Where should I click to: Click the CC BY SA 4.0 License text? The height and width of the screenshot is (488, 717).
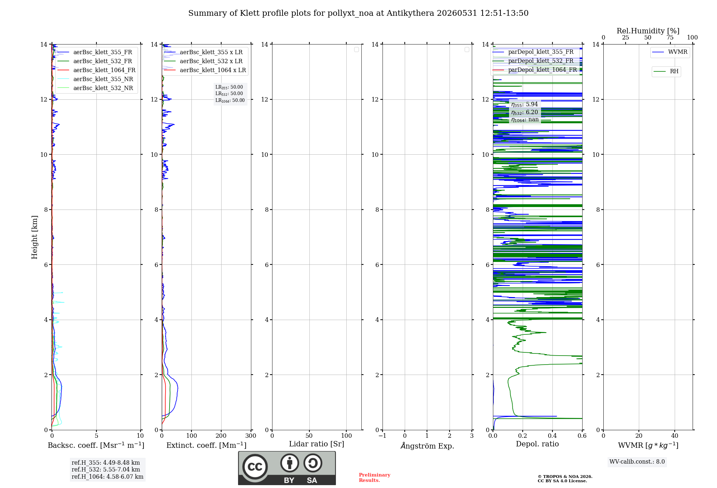562,481
